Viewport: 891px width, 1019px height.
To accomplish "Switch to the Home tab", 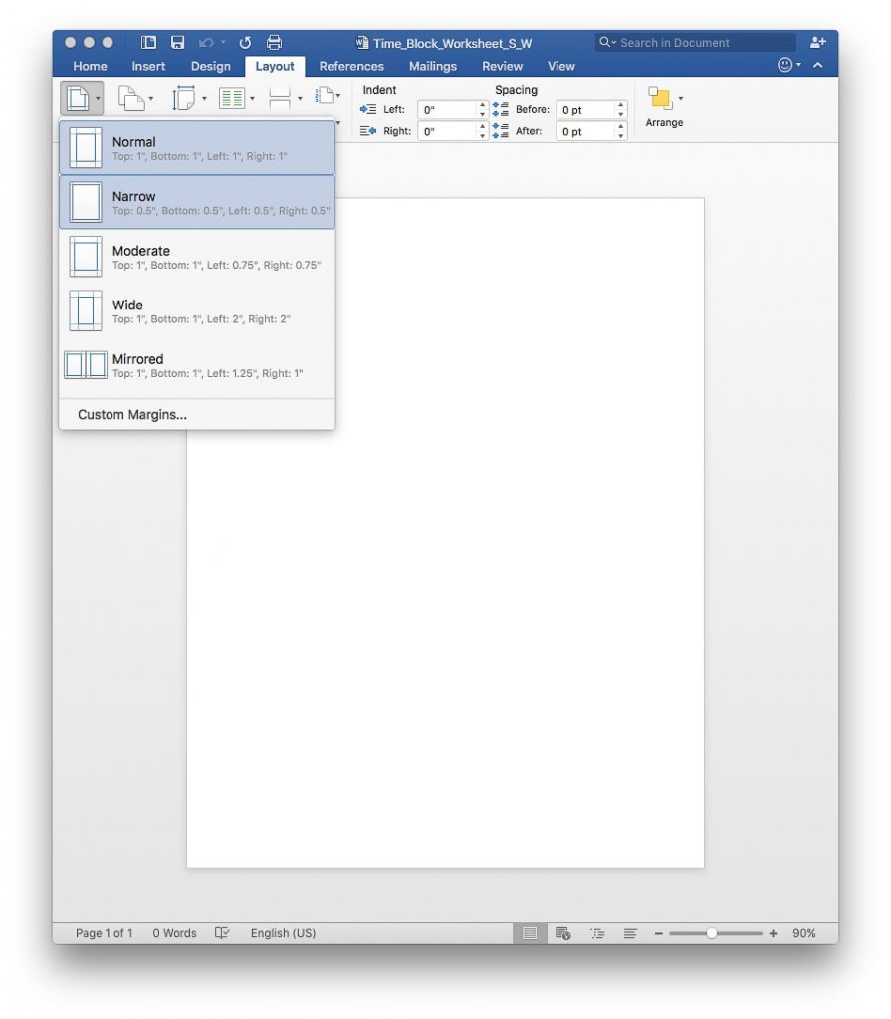I will [x=90, y=66].
